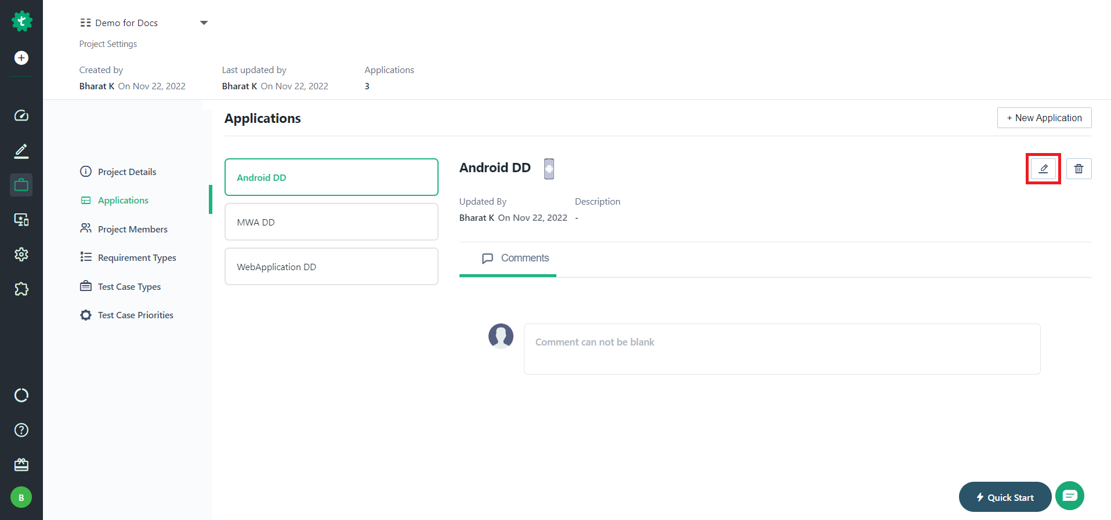Open the user profile avatar B
Screen dimensions: 1111x520
pos(21,497)
